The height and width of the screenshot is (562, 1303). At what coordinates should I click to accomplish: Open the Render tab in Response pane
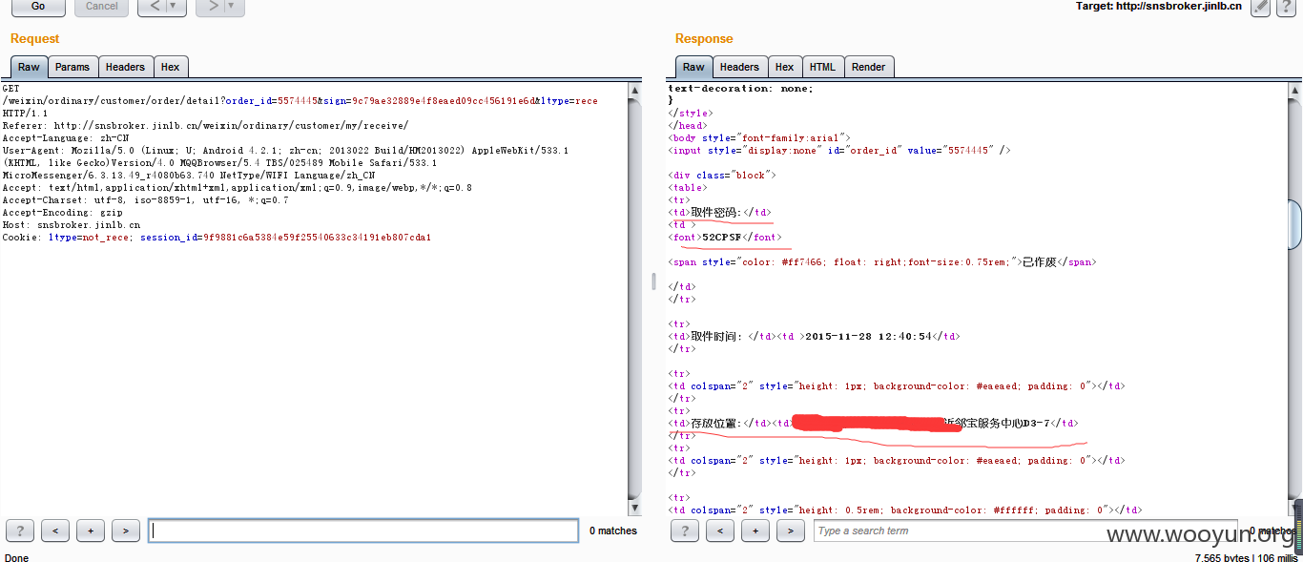[x=869, y=67]
